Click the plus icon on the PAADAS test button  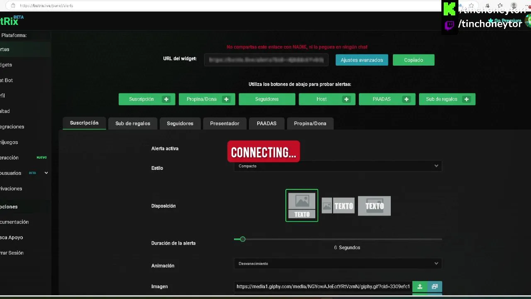(407, 99)
